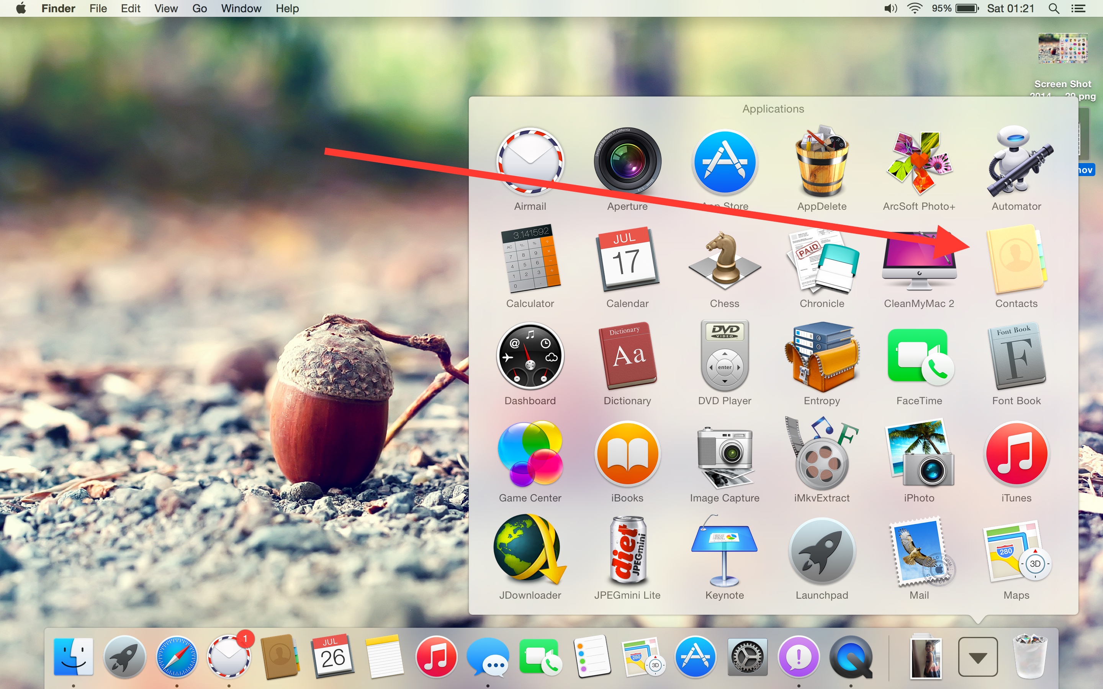This screenshot has width=1103, height=689.
Task: Collapse the Applications stack arrow in Dock
Action: click(x=977, y=656)
